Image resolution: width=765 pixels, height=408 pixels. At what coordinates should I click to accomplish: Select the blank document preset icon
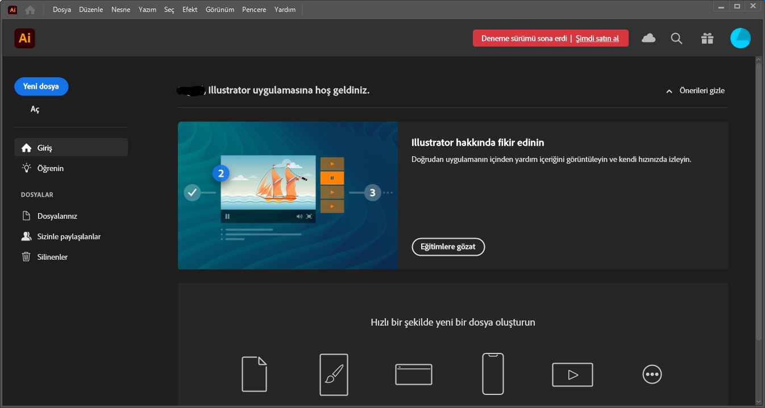click(x=254, y=374)
